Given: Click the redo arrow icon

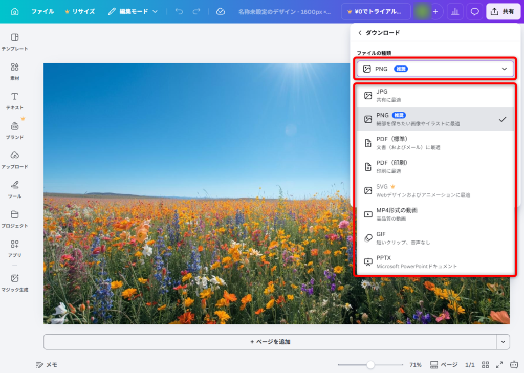Looking at the screenshot, I should tap(196, 12).
